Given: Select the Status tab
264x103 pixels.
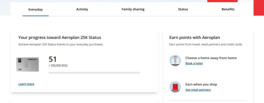Looking at the screenshot, I should click(x=183, y=9).
